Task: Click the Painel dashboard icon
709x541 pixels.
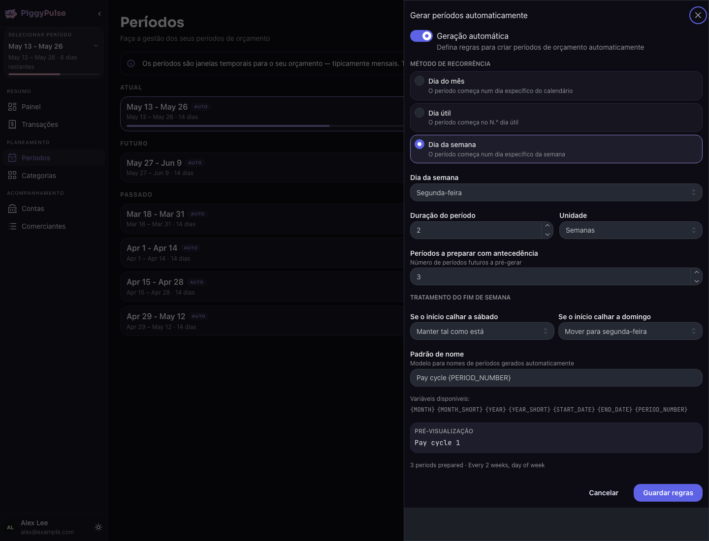Action: point(12,107)
